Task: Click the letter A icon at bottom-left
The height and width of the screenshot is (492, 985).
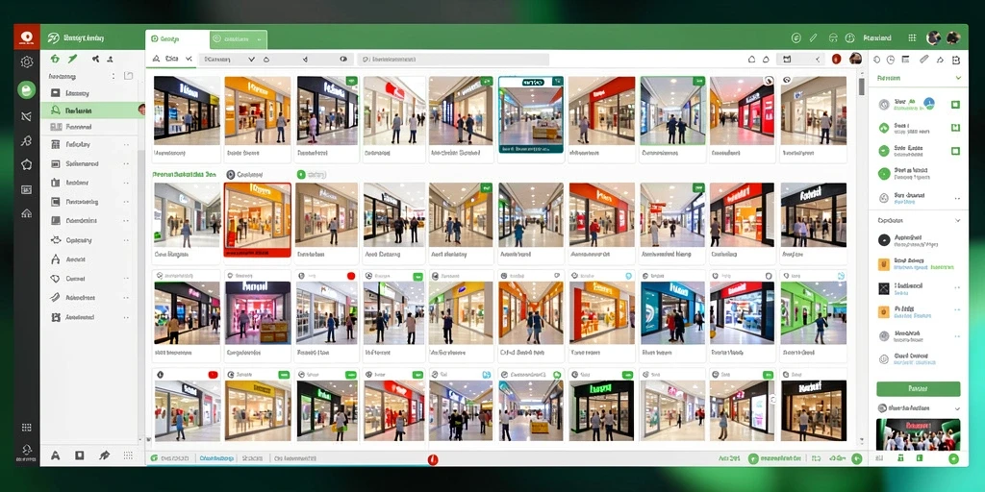Action: (x=55, y=455)
